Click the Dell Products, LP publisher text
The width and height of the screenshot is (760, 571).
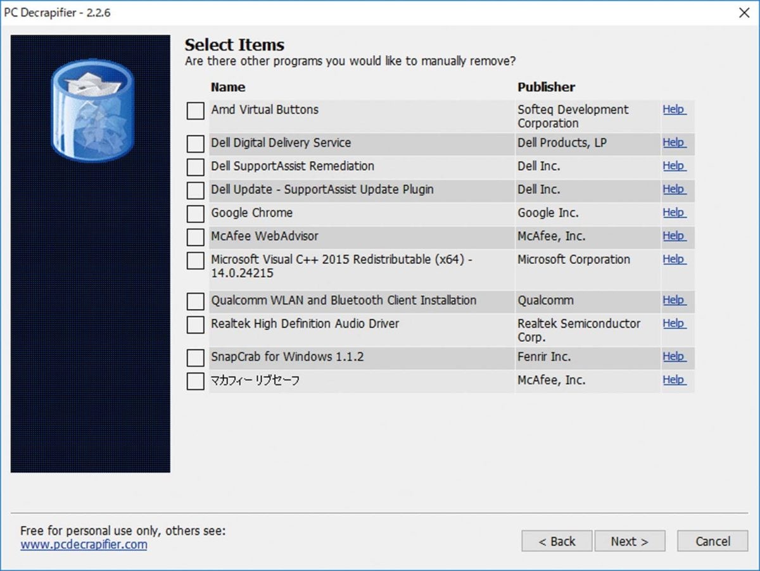click(562, 143)
